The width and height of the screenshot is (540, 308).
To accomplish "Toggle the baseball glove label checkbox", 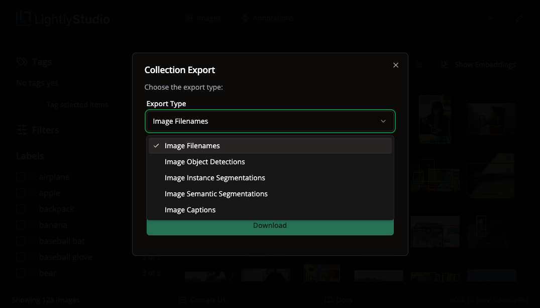I will point(21,257).
